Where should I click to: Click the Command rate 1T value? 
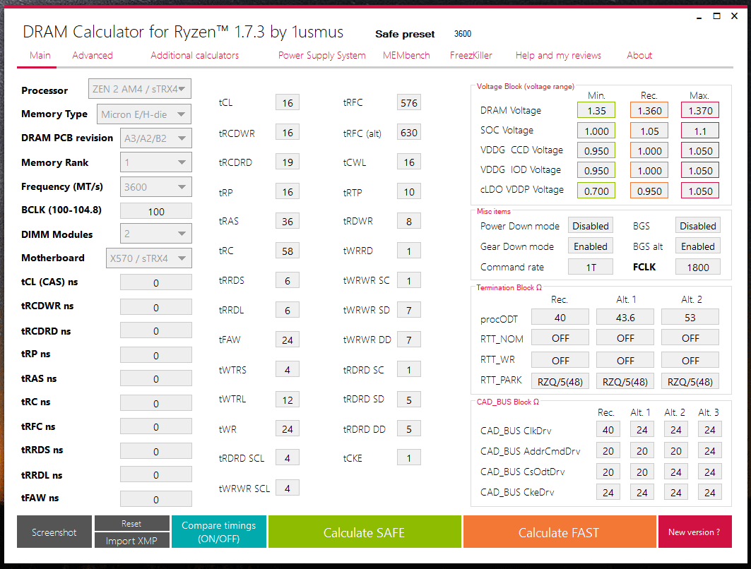[591, 267]
